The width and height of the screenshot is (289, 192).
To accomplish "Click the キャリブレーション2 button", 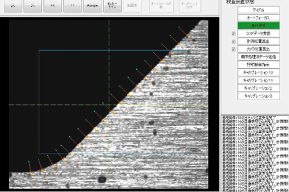I will point(258,88).
